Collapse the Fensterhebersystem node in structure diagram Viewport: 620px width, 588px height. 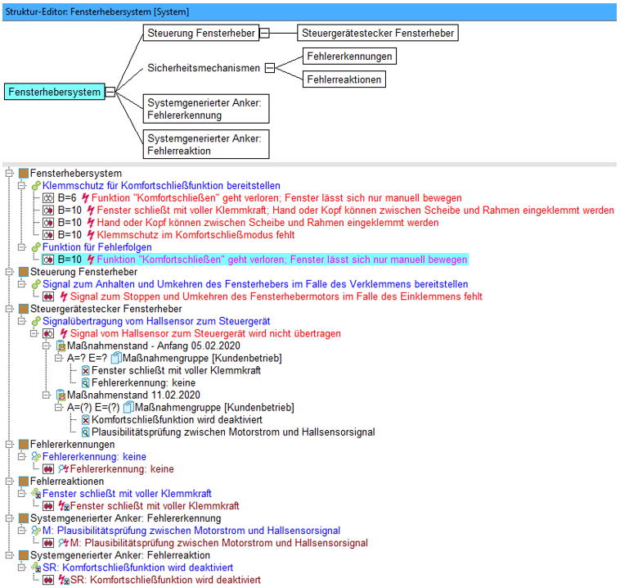point(110,92)
